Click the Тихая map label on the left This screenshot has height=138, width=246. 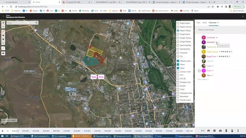pyautogui.click(x=94, y=77)
